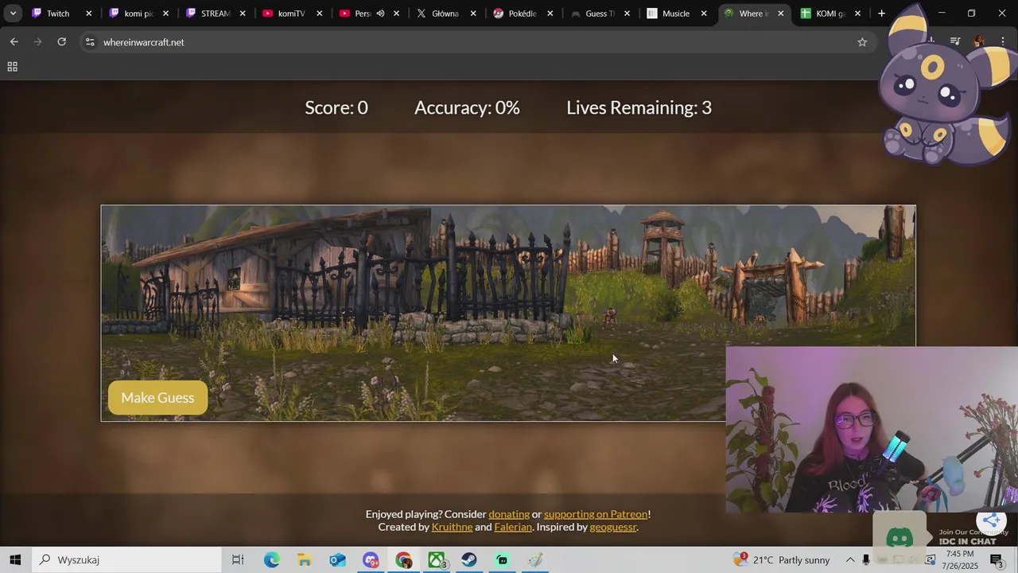Screen dimensions: 1018x573
Task: Open the donating link
Action: click(x=509, y=514)
